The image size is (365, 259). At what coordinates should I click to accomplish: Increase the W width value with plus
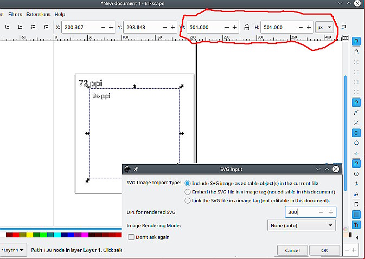pos(235,28)
